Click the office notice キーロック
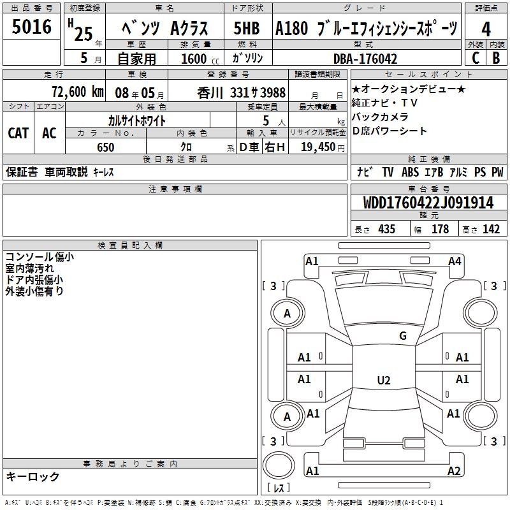 [x=33, y=476]
